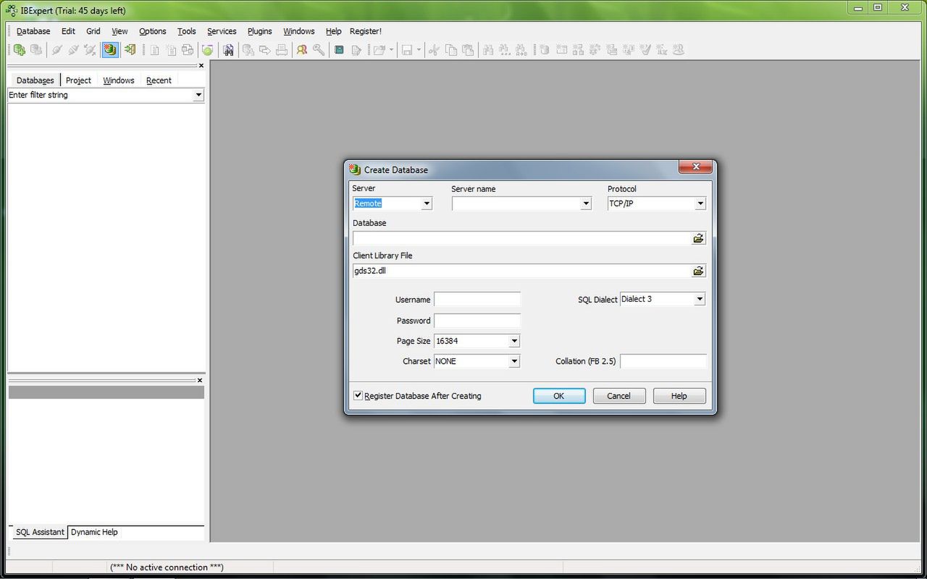Open the Services menu
Viewport: 927px width, 579px height.
[x=222, y=31]
